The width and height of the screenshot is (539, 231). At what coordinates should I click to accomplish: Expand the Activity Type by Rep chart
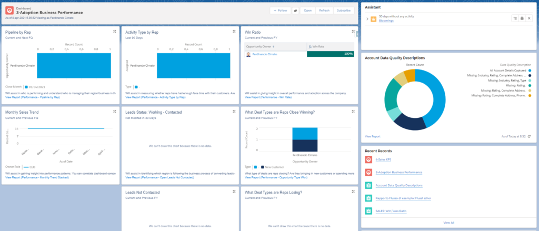[x=234, y=31]
